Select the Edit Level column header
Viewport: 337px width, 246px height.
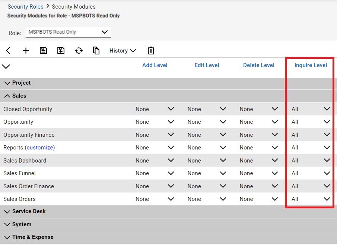click(x=207, y=65)
